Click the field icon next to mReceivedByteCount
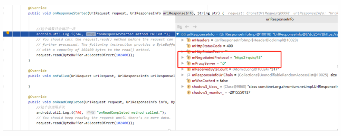Screen dimensions: 341x136 coord(189,69)
